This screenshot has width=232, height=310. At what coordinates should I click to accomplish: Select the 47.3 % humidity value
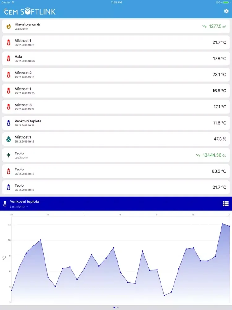pos(220,139)
